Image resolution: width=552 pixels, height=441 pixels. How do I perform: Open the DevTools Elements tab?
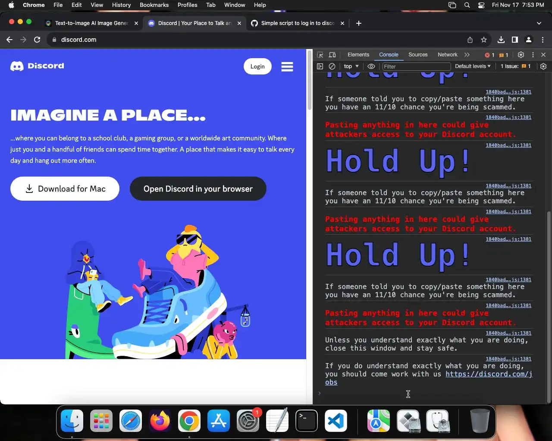tap(358, 55)
